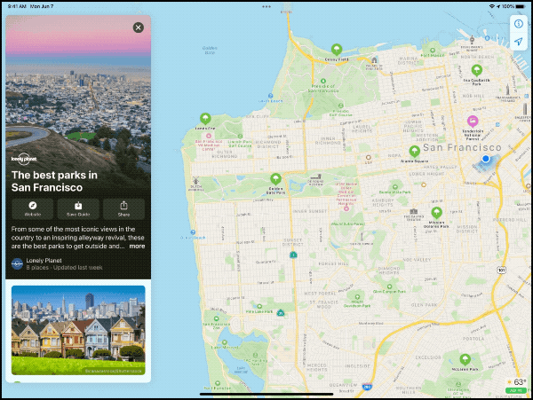Tap the 'EXCELSIOR' neighborhood label
The image size is (533, 400).
(x=428, y=357)
